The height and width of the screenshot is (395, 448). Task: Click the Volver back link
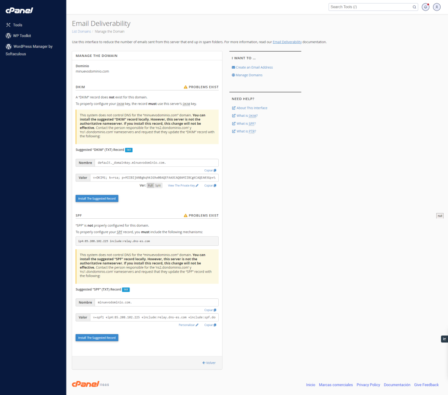point(209,363)
